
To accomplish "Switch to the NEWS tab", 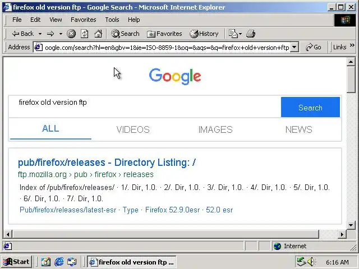I will 298,129.
